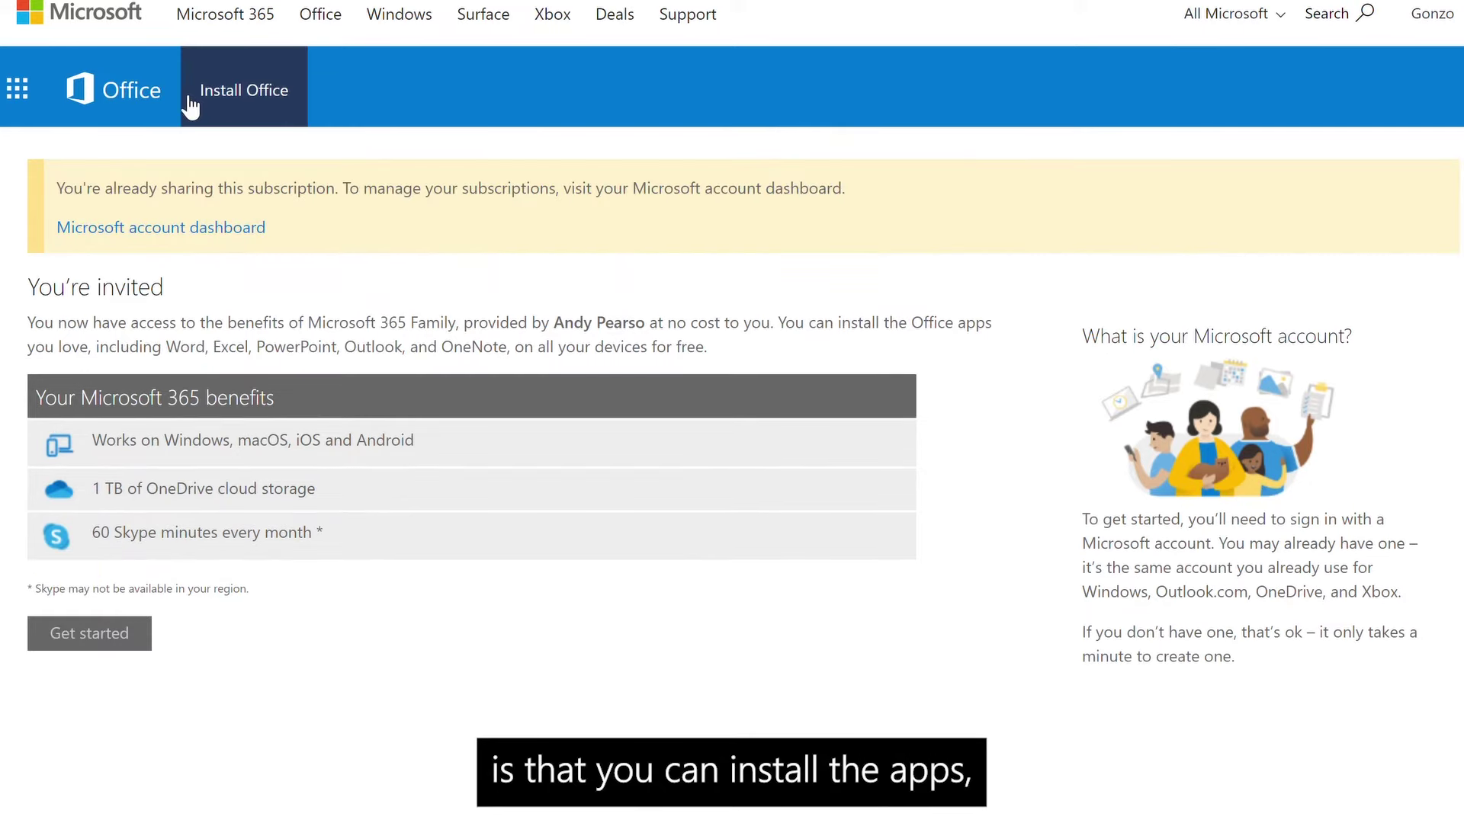Click the devices icon beside Works on Windows
Viewport: 1464px width, 823px height.
click(59, 444)
